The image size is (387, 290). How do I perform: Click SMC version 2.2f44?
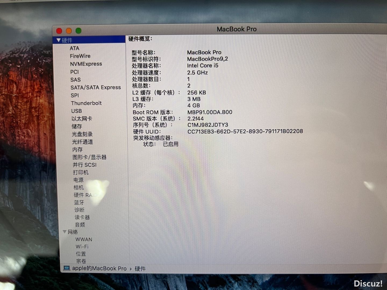[x=196, y=119]
